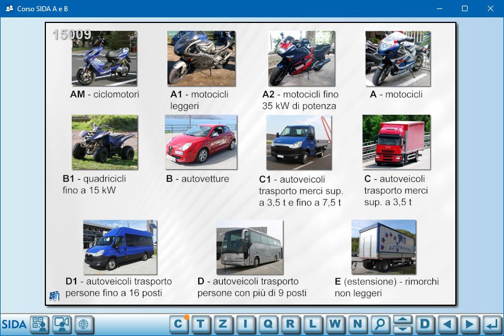Click the D letter button
This screenshot has width=504, height=336.
click(424, 324)
